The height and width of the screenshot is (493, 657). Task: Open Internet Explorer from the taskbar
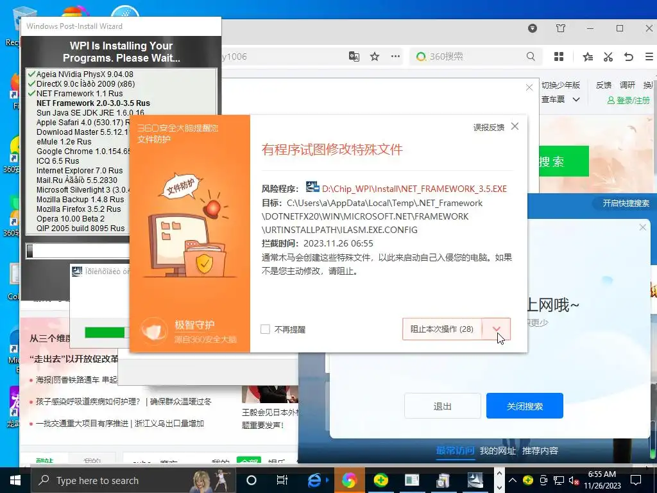coord(314,480)
